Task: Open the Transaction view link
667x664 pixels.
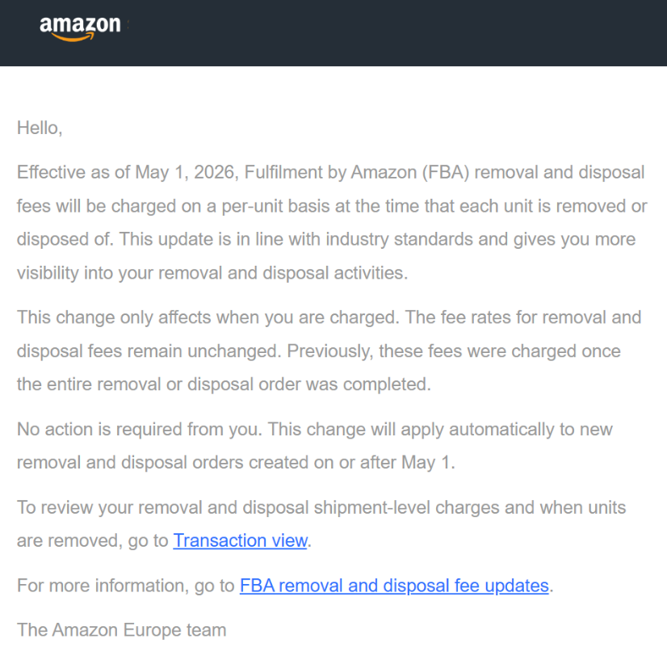Action: point(240,540)
